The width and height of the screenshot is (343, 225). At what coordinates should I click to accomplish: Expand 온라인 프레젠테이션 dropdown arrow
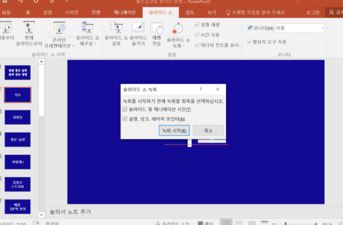[x=73, y=46]
